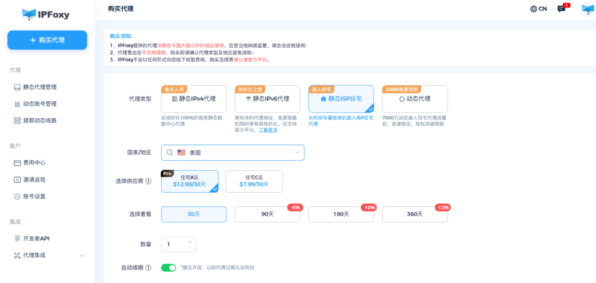The image size is (596, 283).
Task: Select the 住宅C区 $7.99/30天 supplier
Action: pos(254,181)
